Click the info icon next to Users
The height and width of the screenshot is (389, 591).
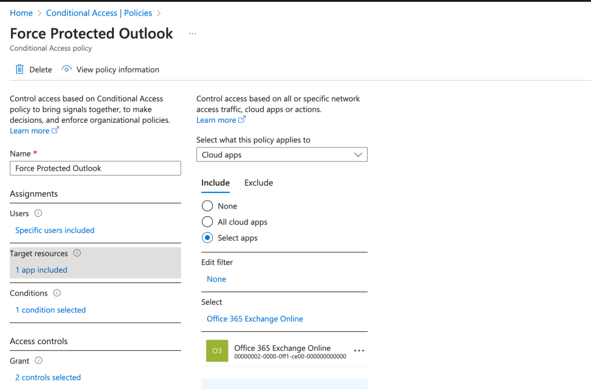pos(39,213)
